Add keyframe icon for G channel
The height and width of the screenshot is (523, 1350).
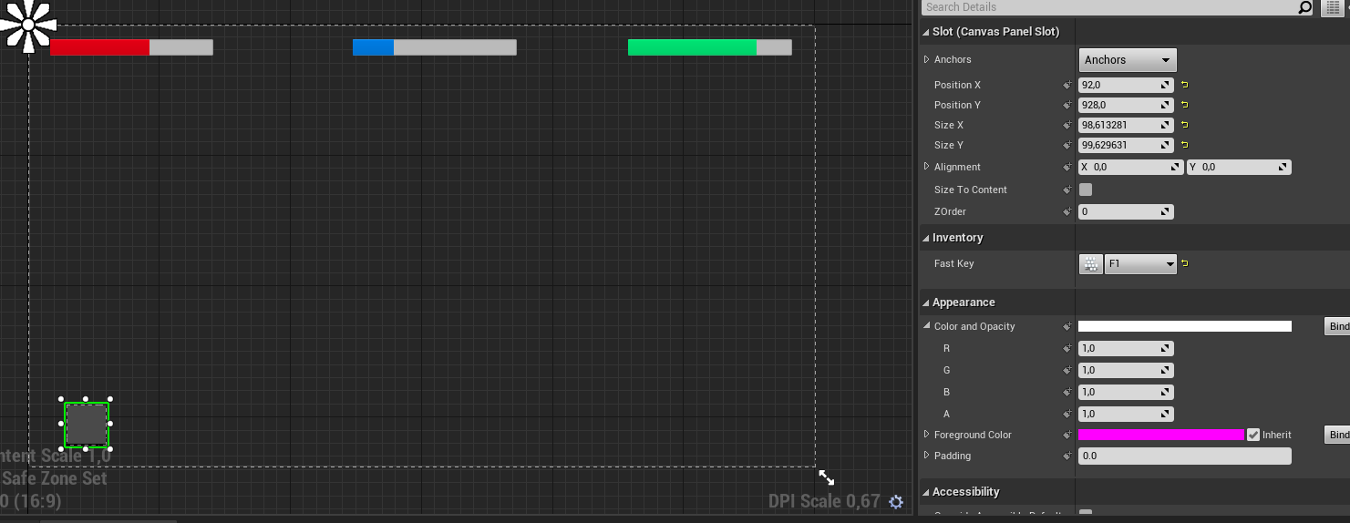tap(1067, 370)
